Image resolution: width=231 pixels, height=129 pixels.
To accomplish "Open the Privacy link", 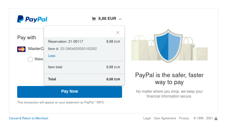I will 184,118.
